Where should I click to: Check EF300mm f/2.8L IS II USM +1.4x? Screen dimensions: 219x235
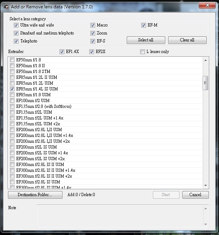(12, 170)
